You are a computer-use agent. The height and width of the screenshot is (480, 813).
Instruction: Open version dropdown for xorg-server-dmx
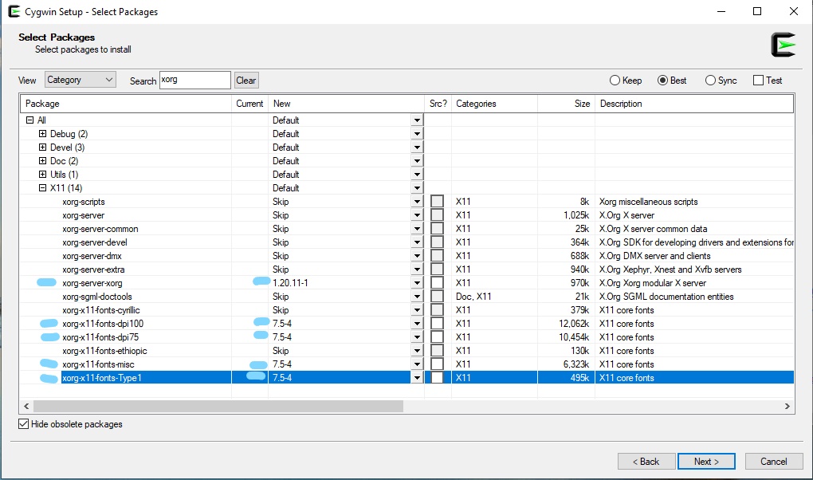[417, 256]
